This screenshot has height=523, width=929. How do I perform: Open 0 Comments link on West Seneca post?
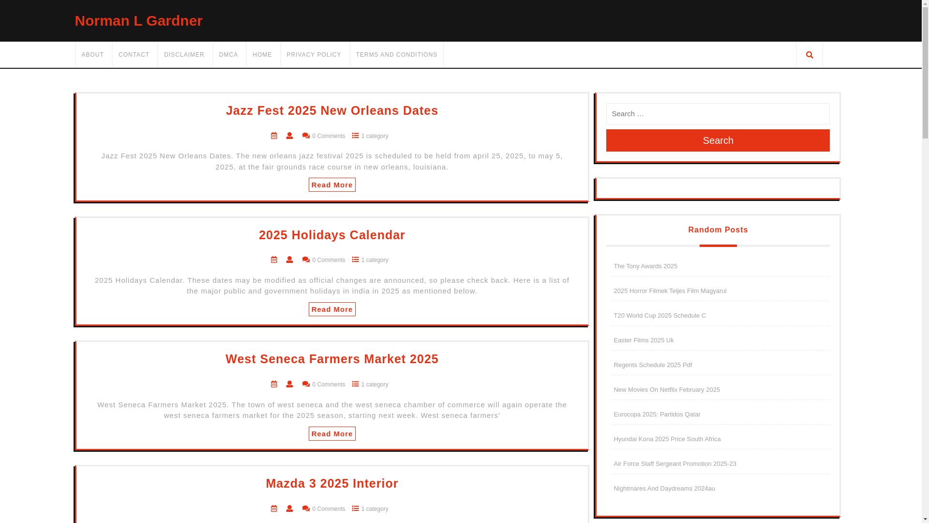[x=329, y=385]
